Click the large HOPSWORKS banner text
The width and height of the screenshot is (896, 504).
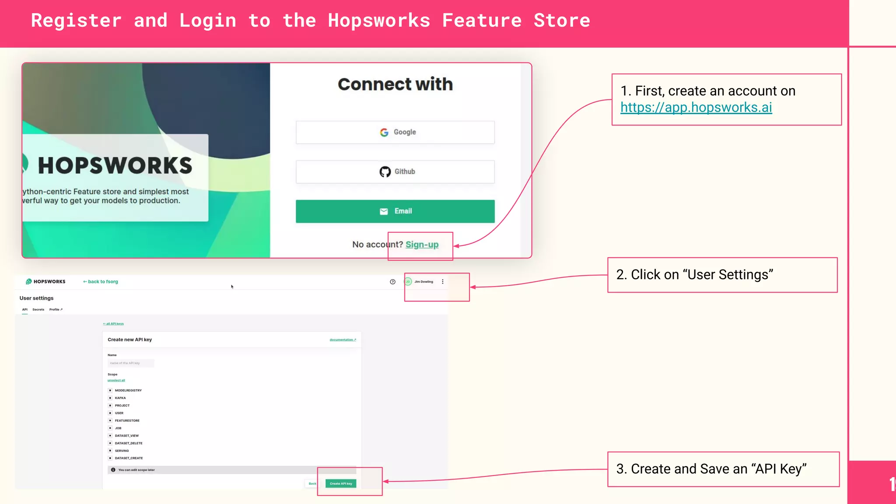pyautogui.click(x=115, y=165)
